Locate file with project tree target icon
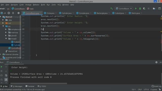 9,13
